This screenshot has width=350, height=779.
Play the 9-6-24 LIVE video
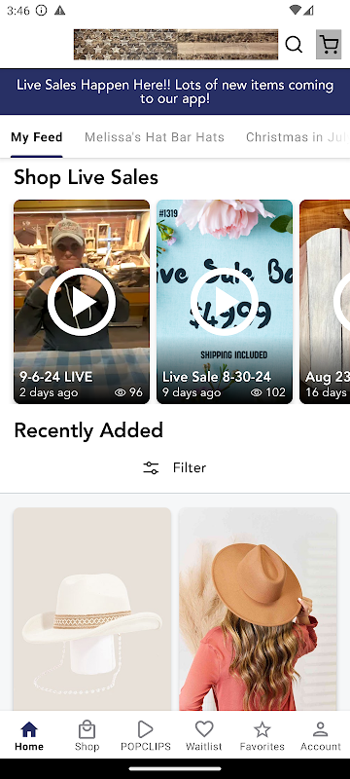[x=82, y=302]
